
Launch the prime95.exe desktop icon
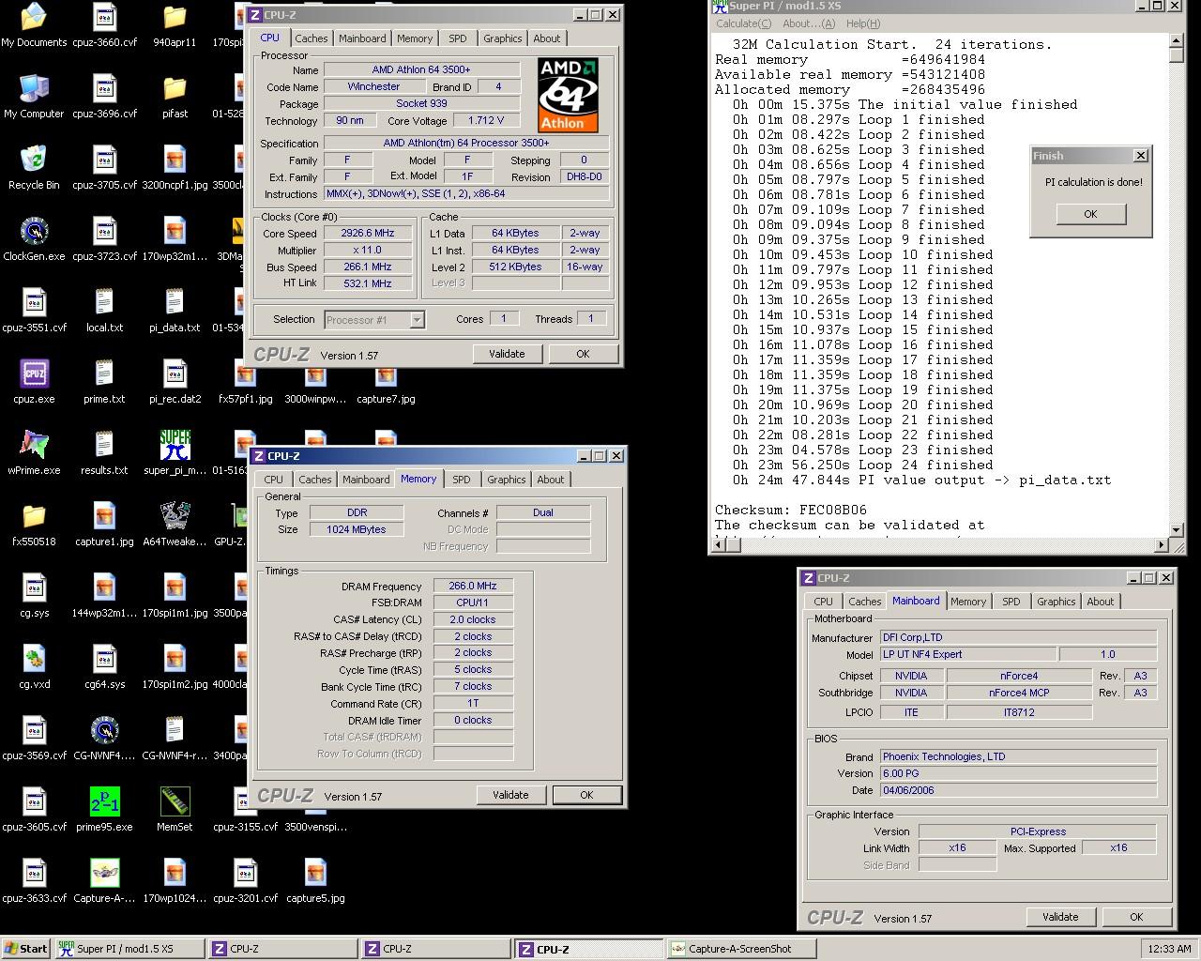point(104,810)
